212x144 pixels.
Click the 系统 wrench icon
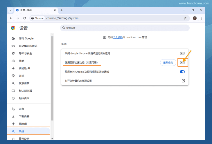pyautogui.click(x=13, y=131)
